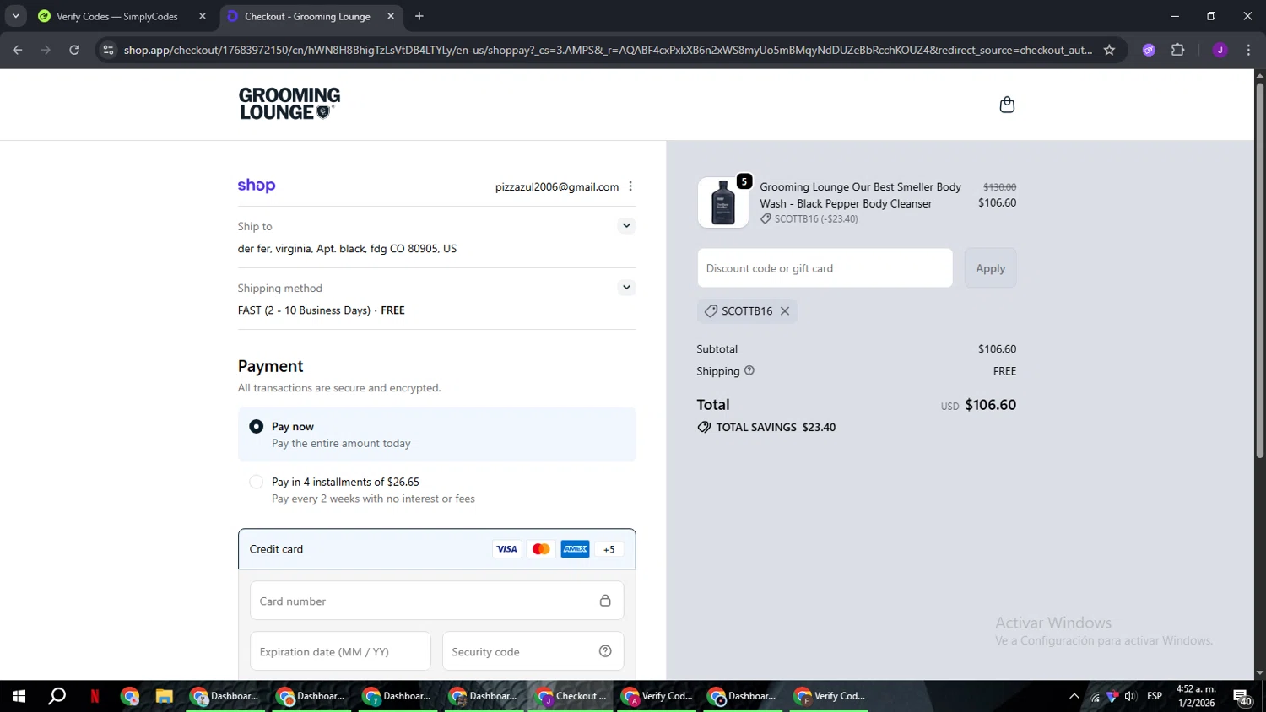Click the security code help icon

coord(605,651)
